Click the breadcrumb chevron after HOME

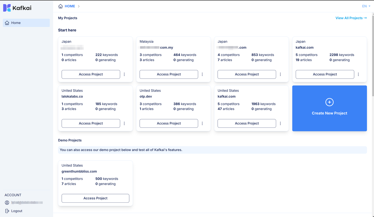pyautogui.click(x=79, y=6)
